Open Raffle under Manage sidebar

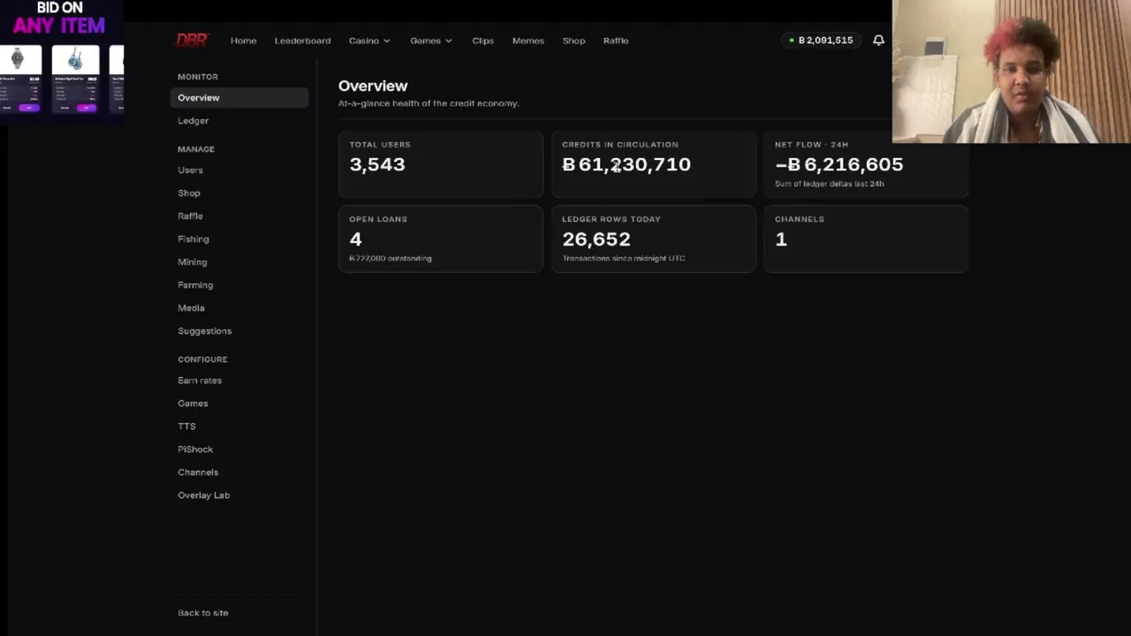190,216
